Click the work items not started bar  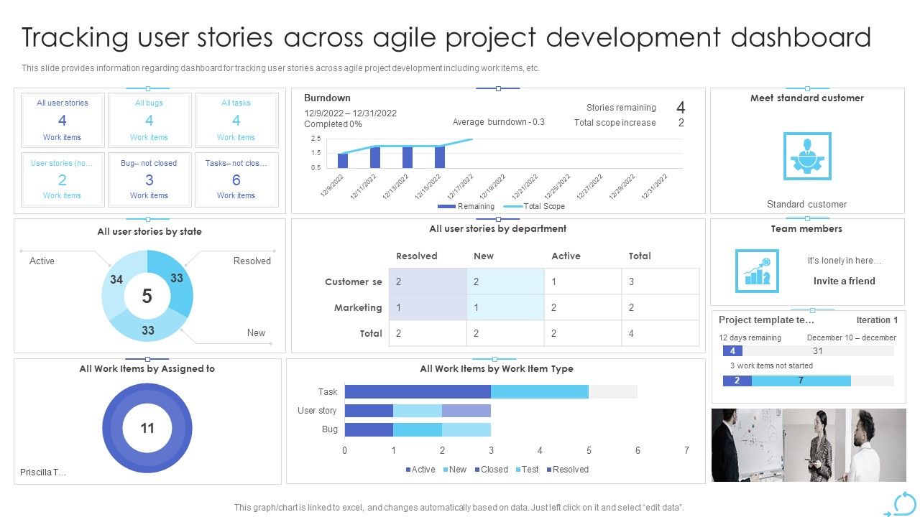point(808,381)
